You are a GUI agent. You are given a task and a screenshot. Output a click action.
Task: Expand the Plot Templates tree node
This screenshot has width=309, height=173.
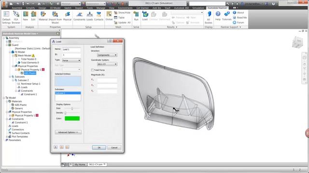click(x=7, y=136)
